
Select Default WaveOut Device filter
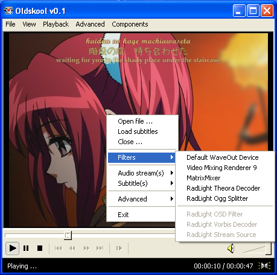pos(225,157)
